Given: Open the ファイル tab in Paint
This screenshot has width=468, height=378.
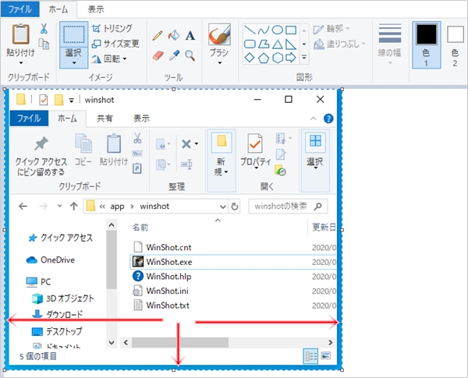Looking at the screenshot, I should coord(20,9).
